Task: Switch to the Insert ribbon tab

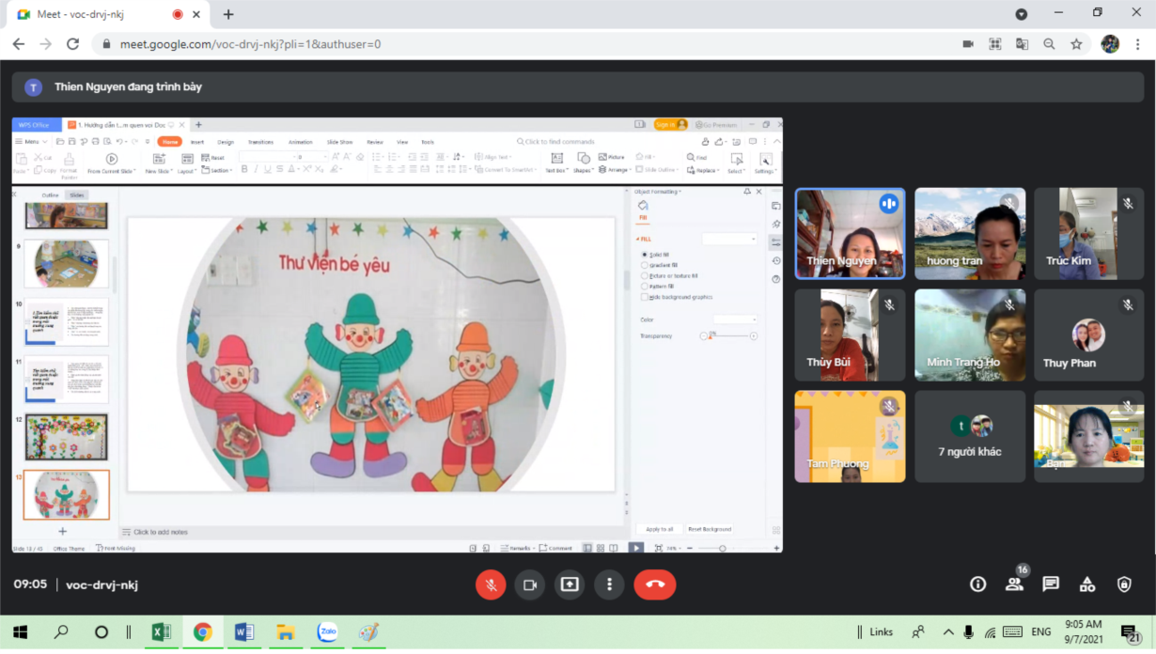Action: tap(197, 142)
